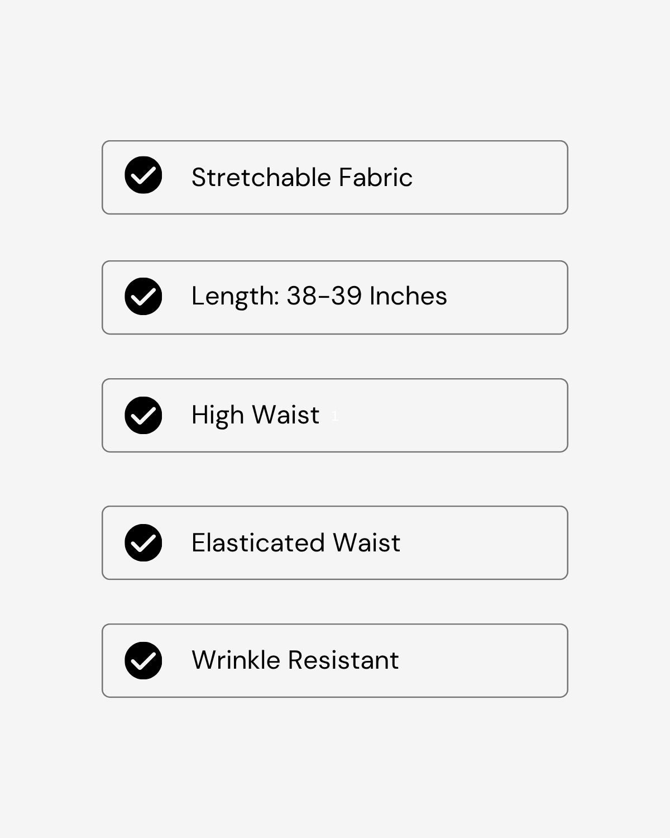The image size is (670, 838).
Task: Click the checkmark icon beside Stretchable Fabric
Action: (x=143, y=175)
